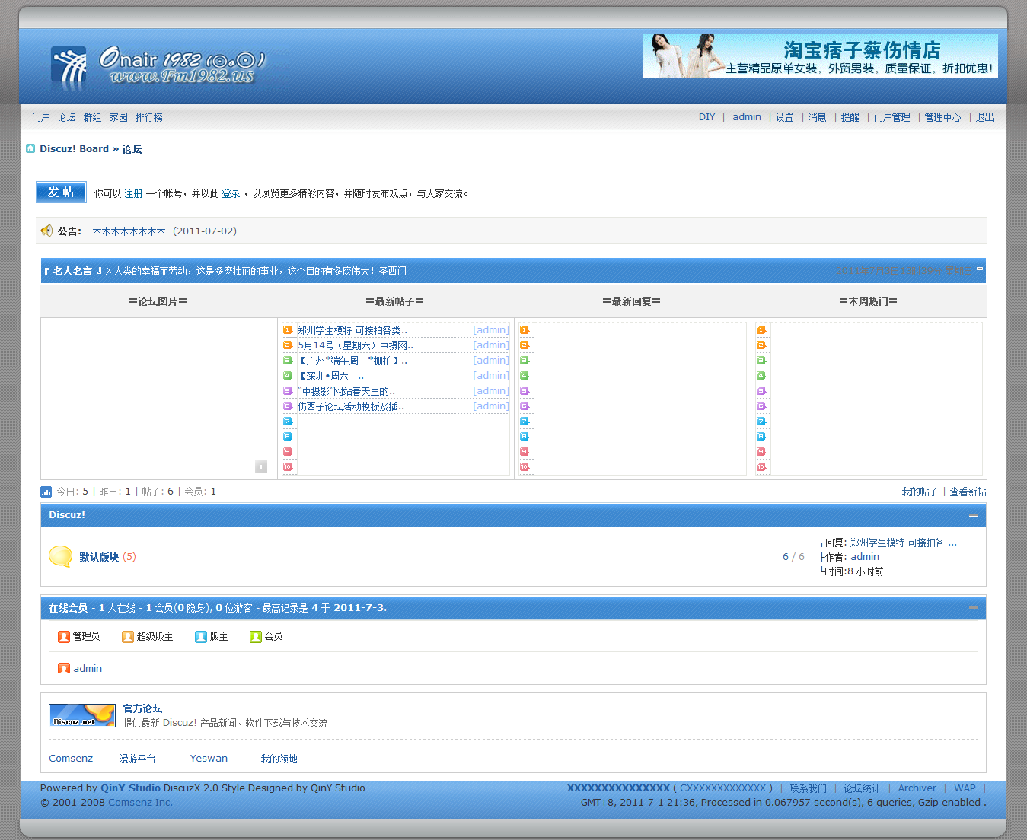The image size is (1027, 840).
Task: Collapse the famous quotes panel
Action: 980,269
